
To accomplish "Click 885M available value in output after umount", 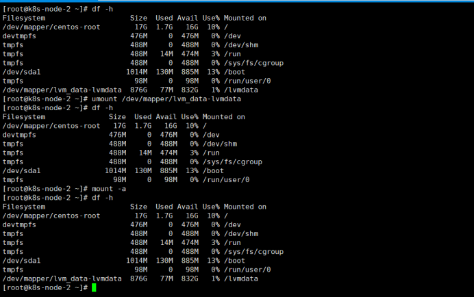I will pyautogui.click(x=169, y=170).
